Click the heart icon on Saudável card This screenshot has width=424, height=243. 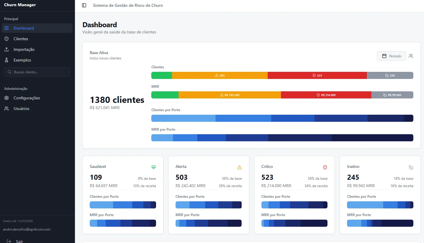pyautogui.click(x=153, y=167)
